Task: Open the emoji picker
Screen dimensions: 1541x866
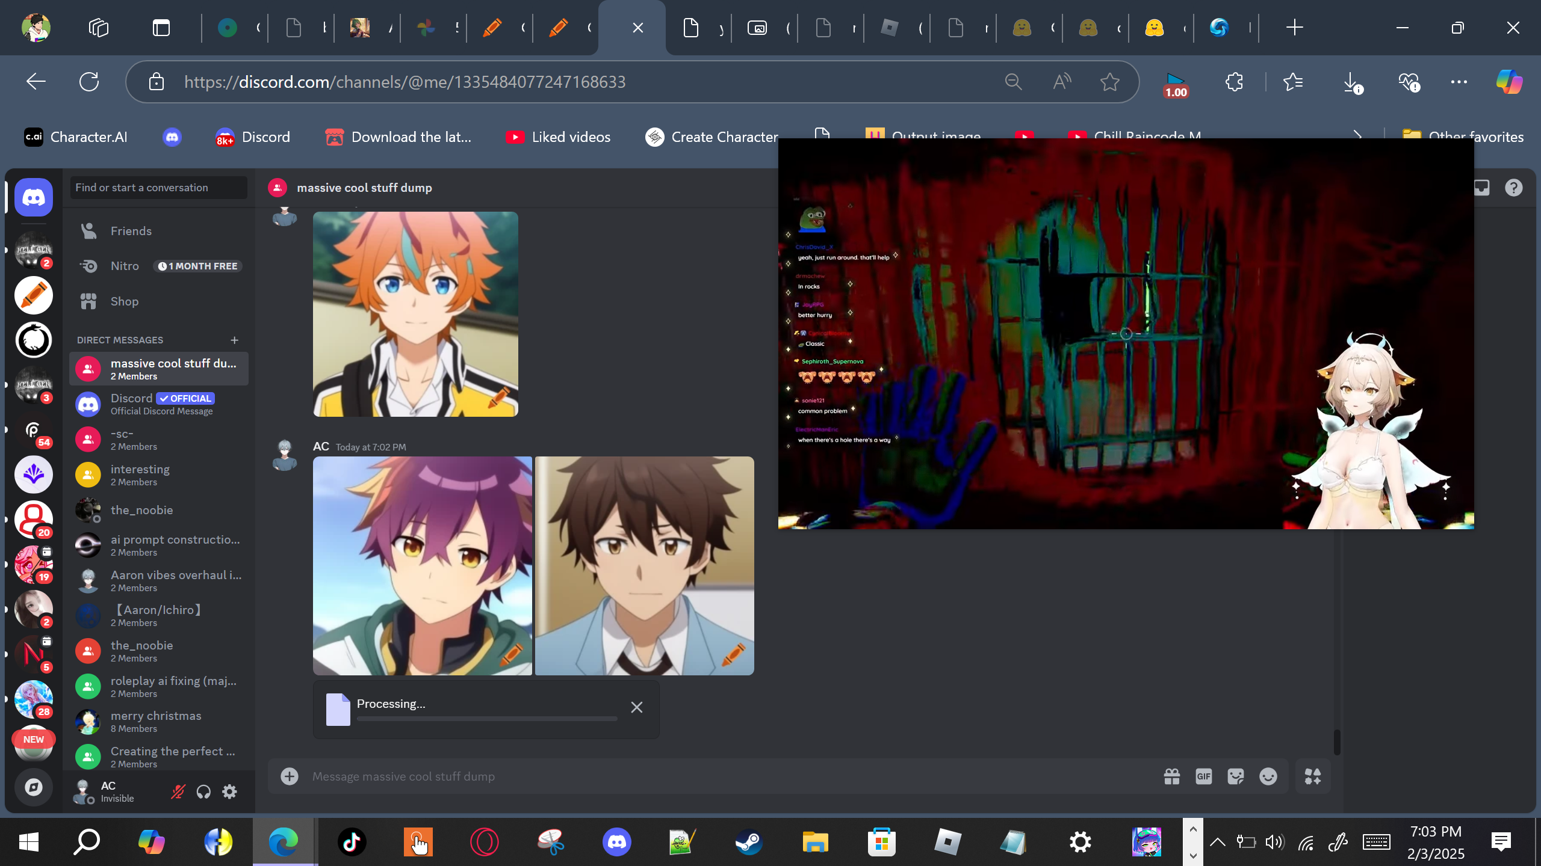Action: (x=1268, y=776)
